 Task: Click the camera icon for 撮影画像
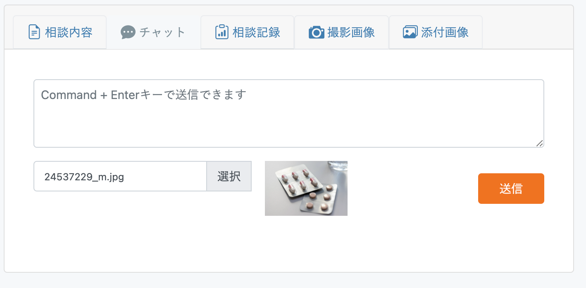coord(316,32)
